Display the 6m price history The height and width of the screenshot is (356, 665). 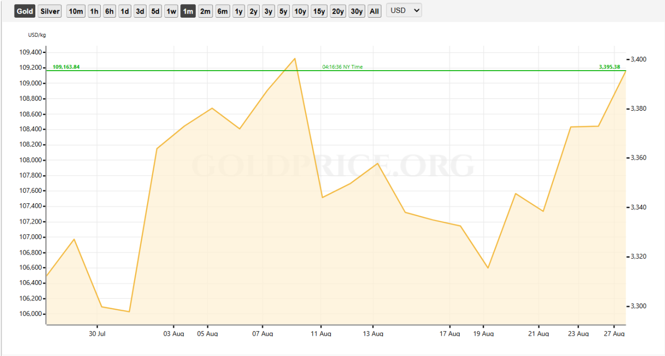pos(222,11)
